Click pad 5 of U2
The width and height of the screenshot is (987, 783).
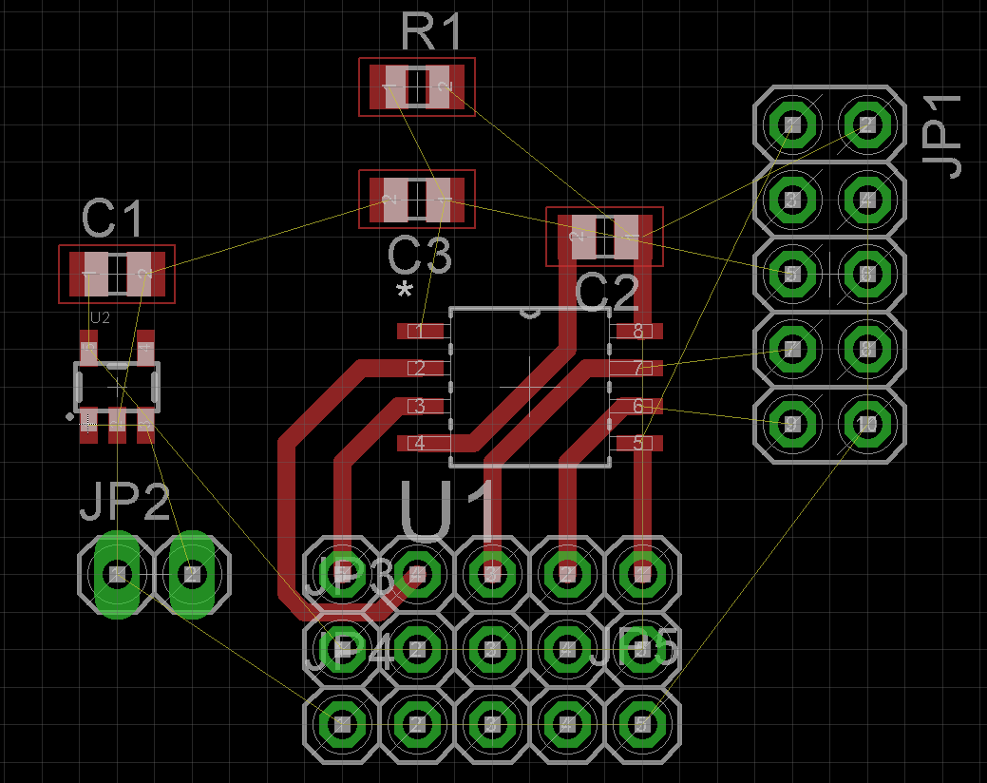[88, 348]
